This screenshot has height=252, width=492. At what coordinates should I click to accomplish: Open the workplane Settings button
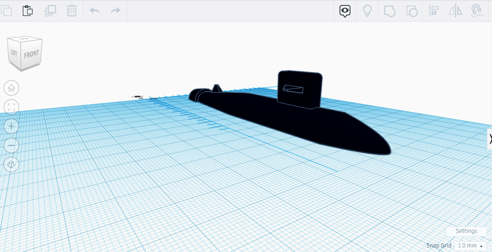[466, 231]
